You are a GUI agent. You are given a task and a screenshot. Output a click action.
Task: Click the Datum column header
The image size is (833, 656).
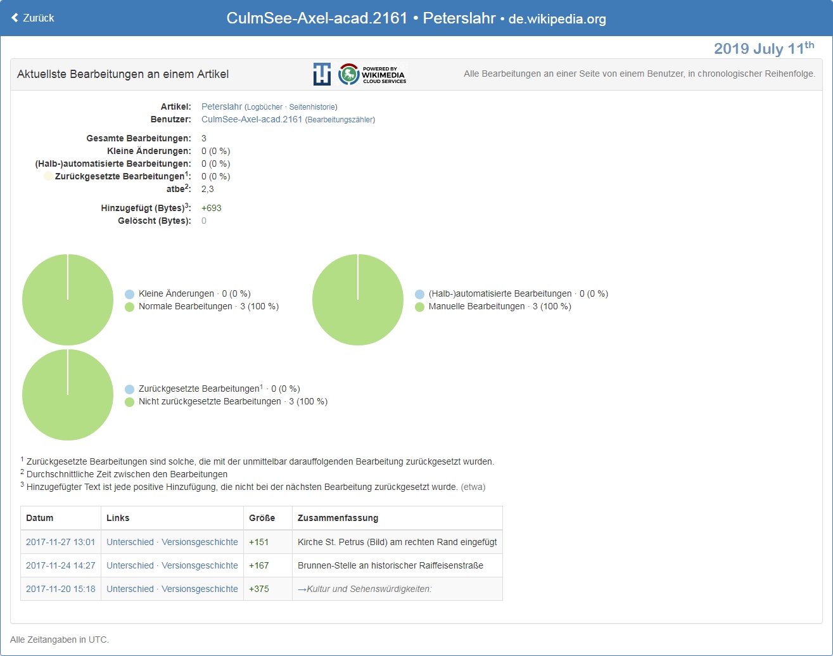point(40,518)
